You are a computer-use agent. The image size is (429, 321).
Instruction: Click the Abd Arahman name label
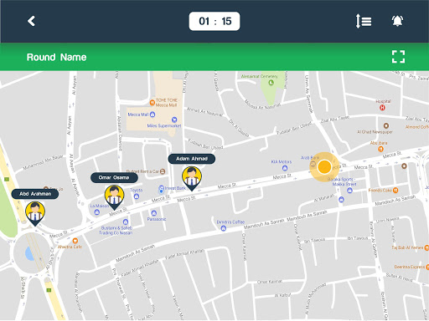pos(35,194)
